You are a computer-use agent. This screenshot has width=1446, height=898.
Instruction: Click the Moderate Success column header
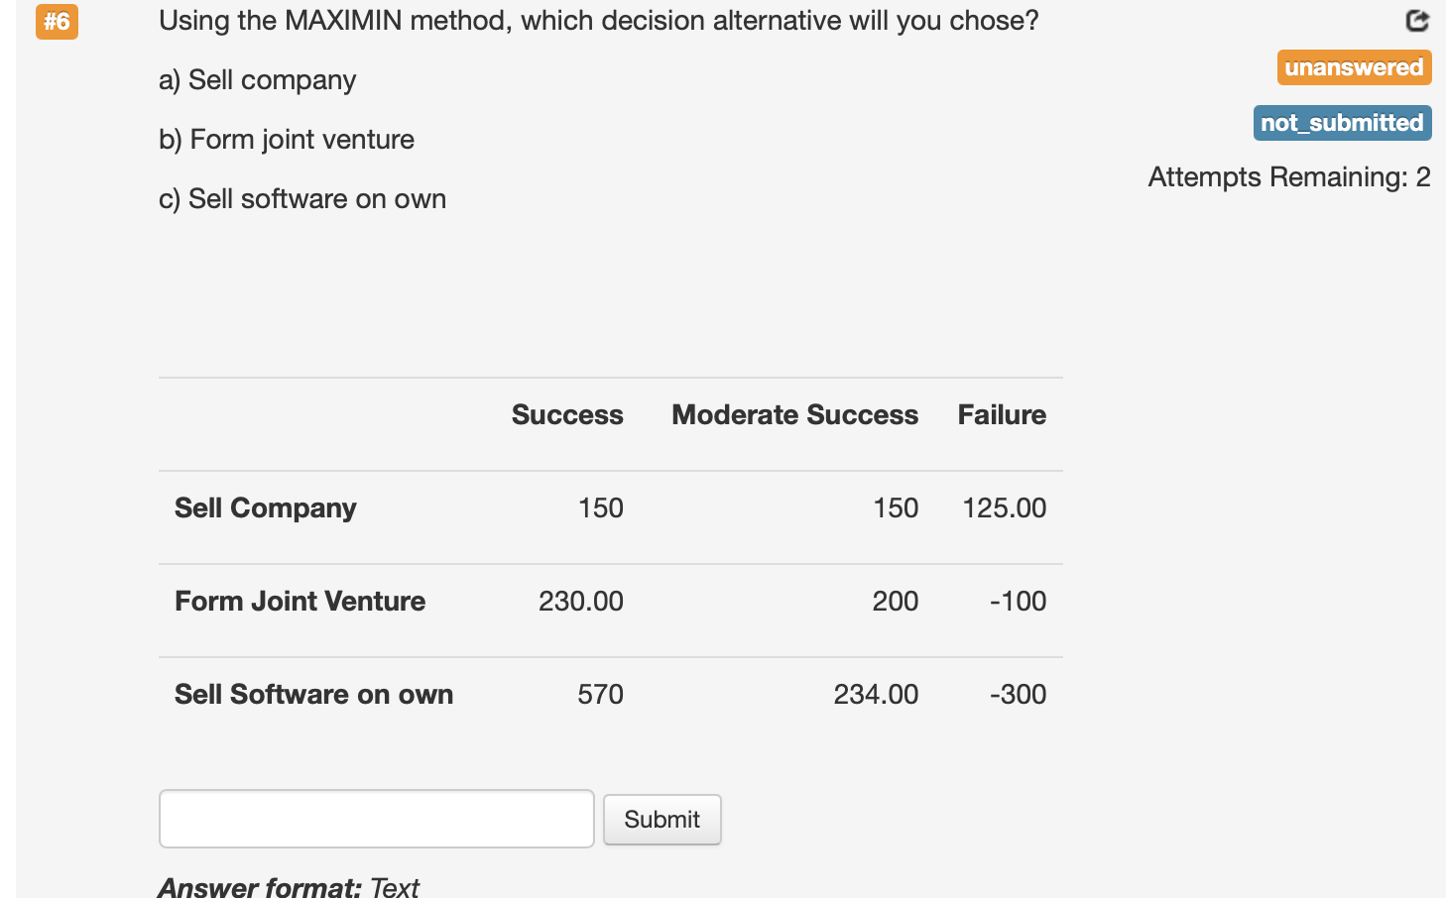coord(794,414)
